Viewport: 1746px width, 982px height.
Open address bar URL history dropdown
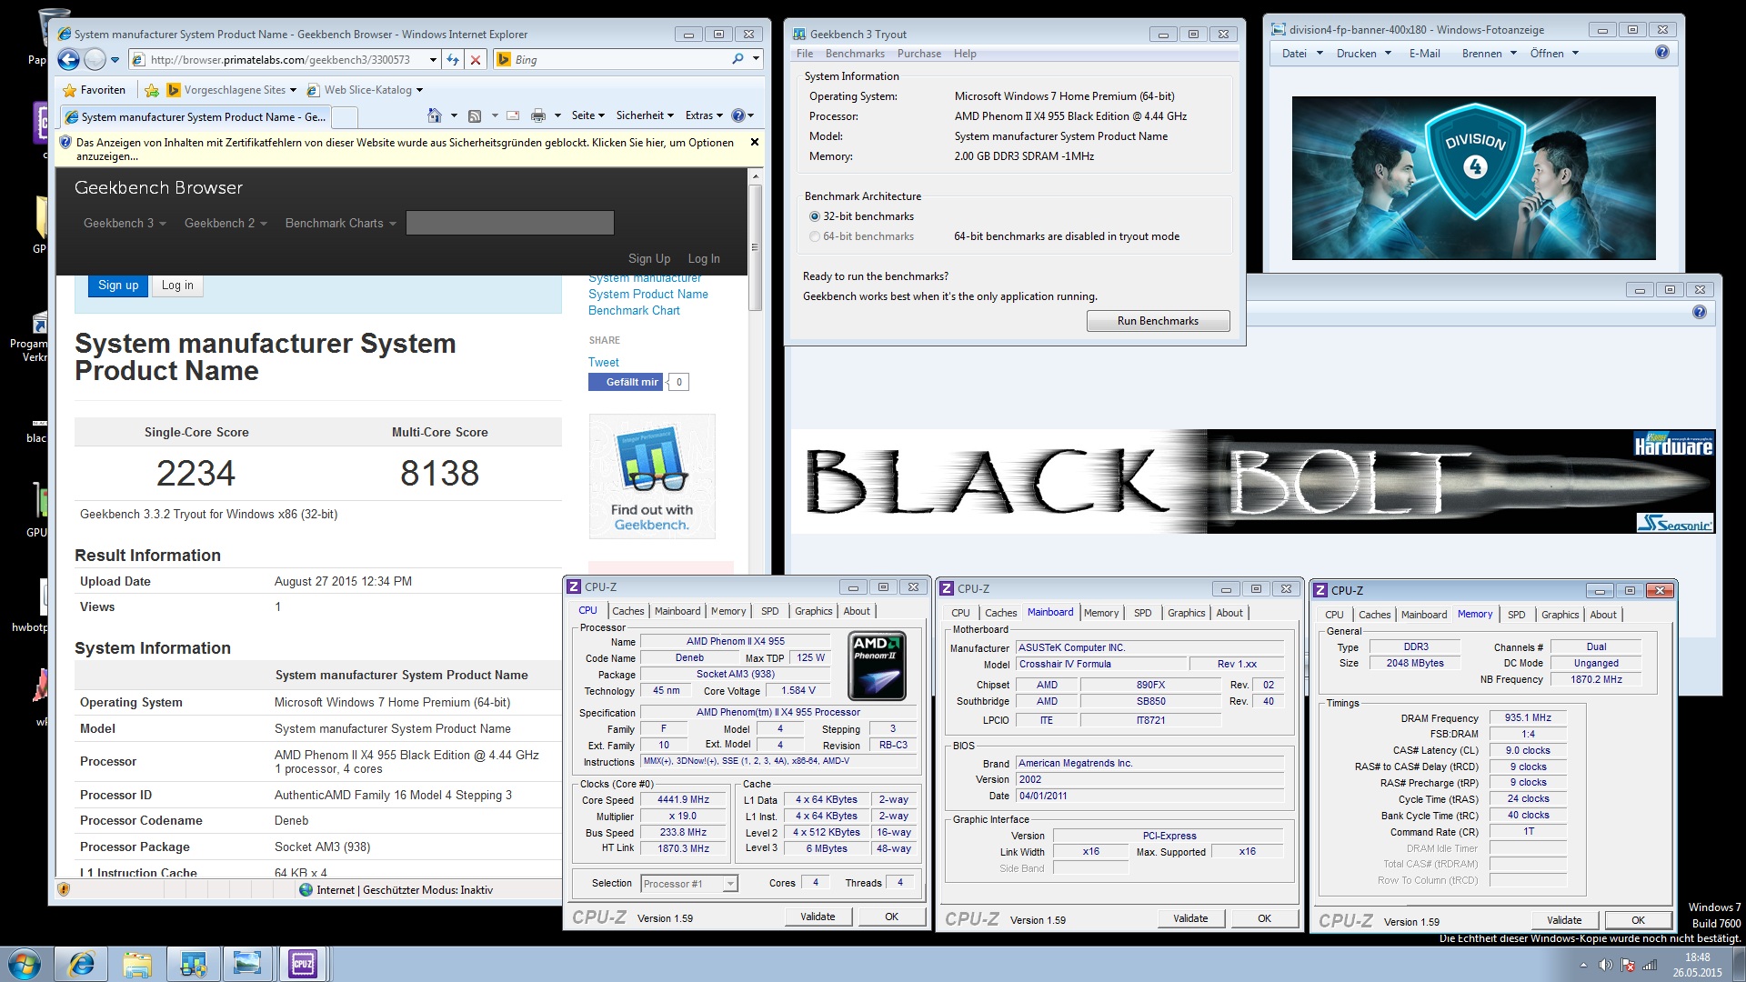tap(433, 60)
